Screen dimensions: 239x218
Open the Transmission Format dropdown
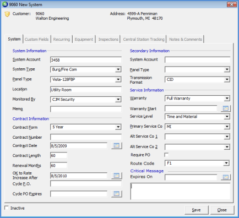coord(227,79)
